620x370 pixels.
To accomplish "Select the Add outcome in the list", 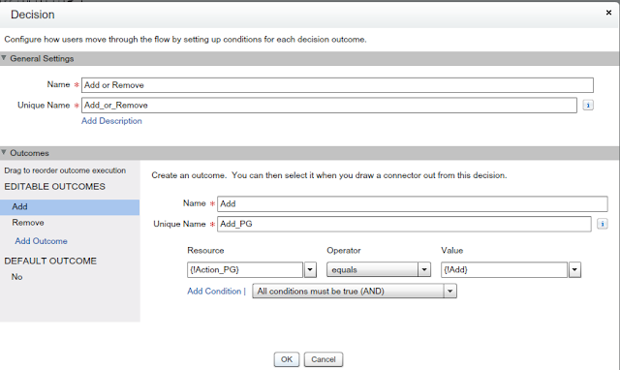I will pyautogui.click(x=70, y=206).
